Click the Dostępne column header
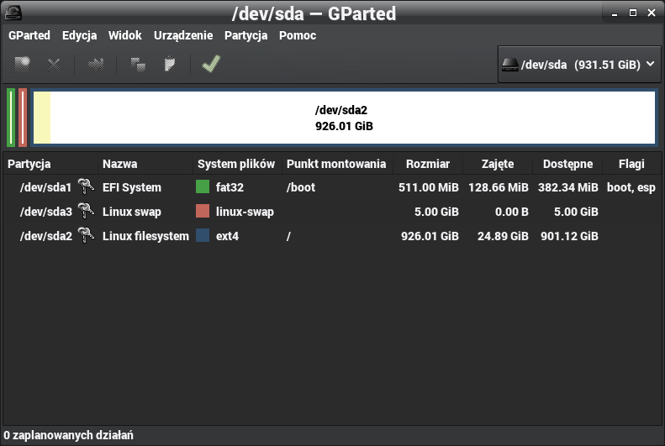 click(x=567, y=164)
